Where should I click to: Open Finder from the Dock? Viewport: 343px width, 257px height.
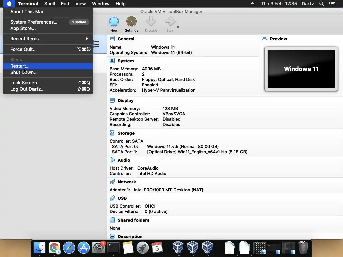click(x=40, y=248)
